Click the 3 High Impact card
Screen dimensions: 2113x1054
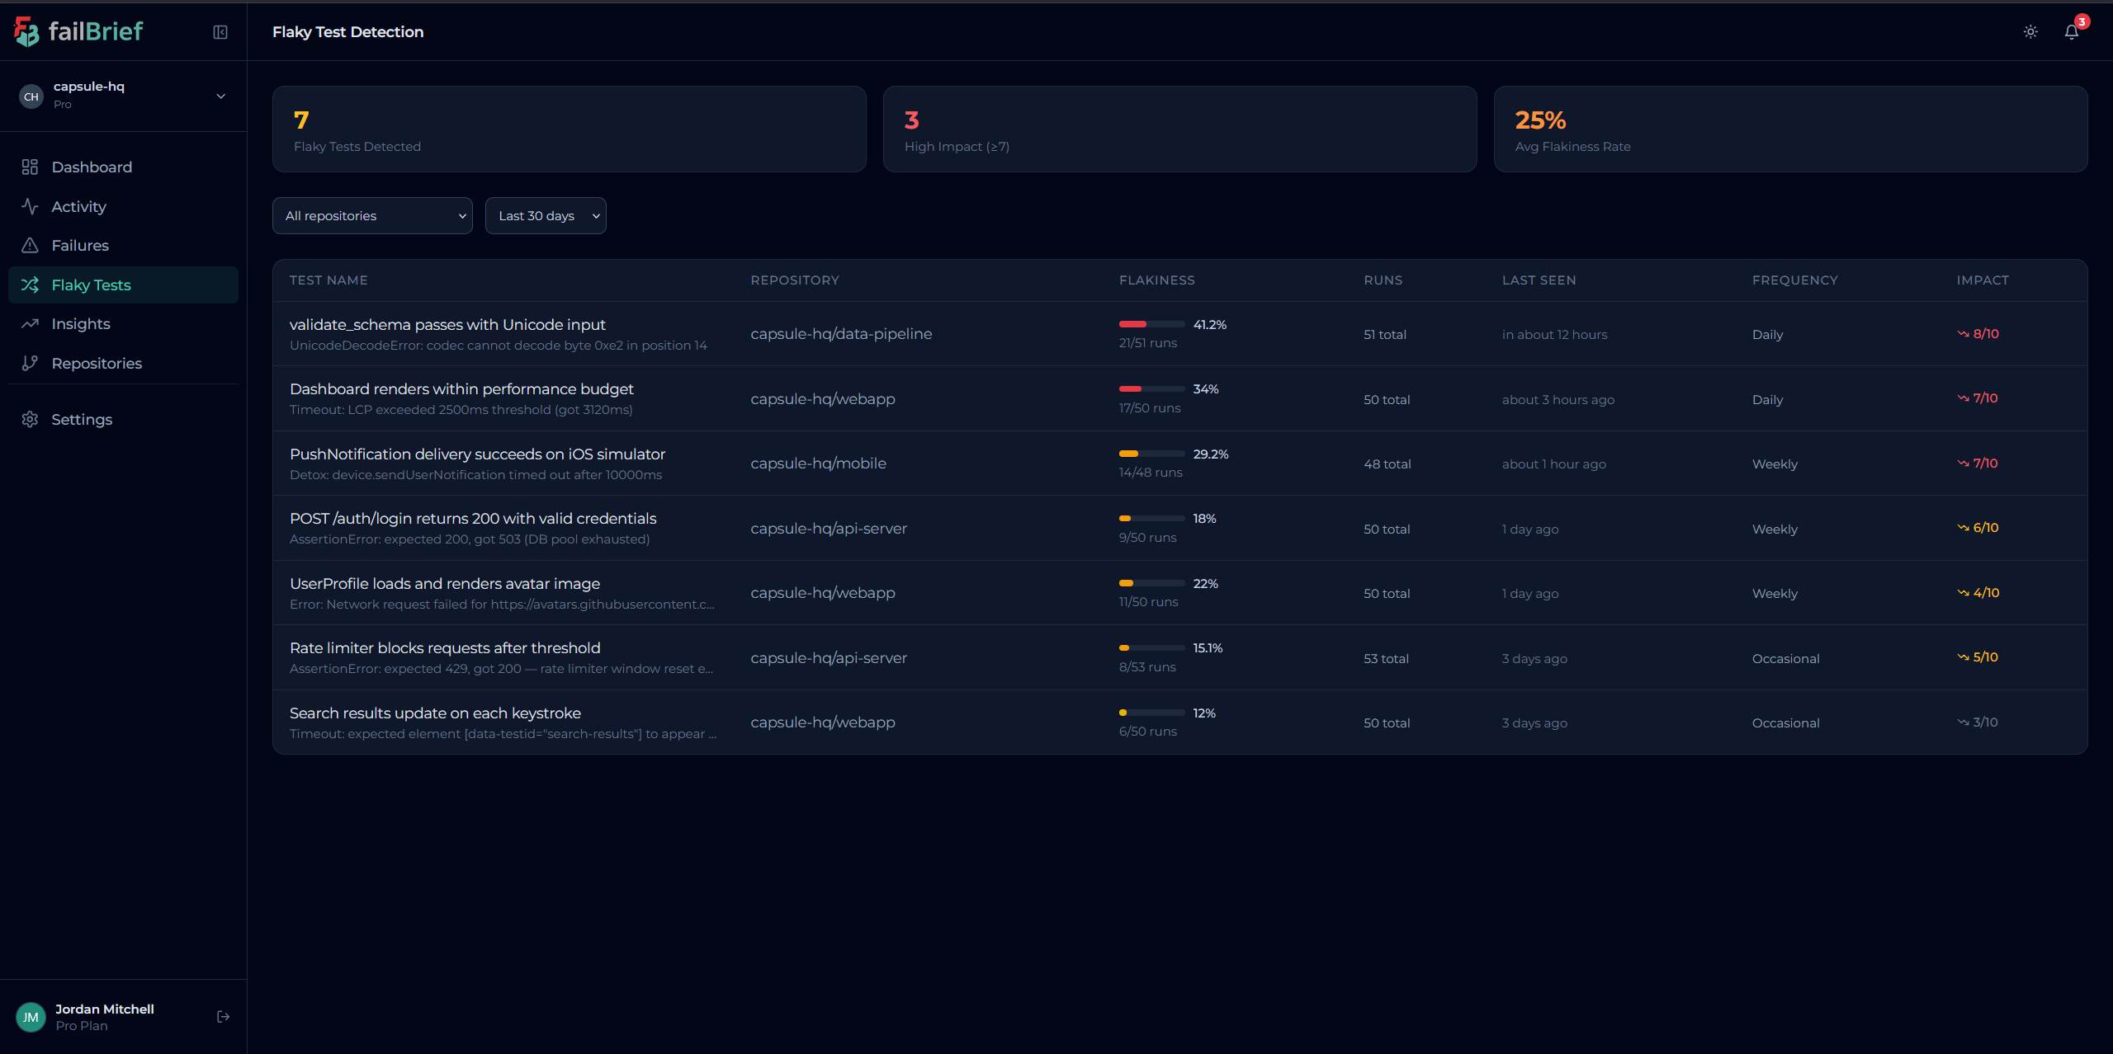click(1180, 129)
